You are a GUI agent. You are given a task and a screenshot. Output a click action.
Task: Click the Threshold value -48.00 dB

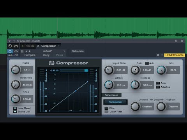click(x=27, y=85)
